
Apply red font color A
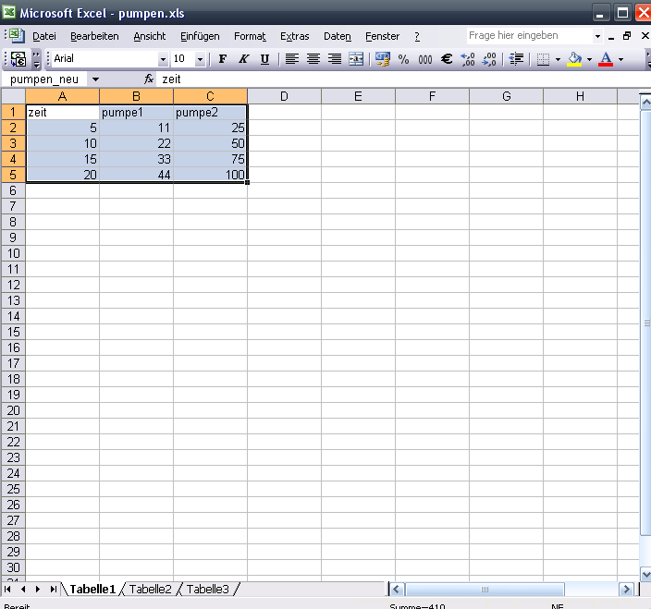[606, 59]
